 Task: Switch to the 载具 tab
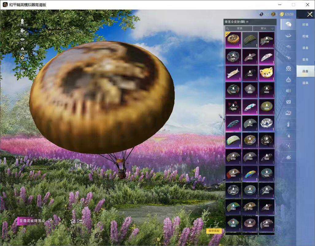coord(305,60)
